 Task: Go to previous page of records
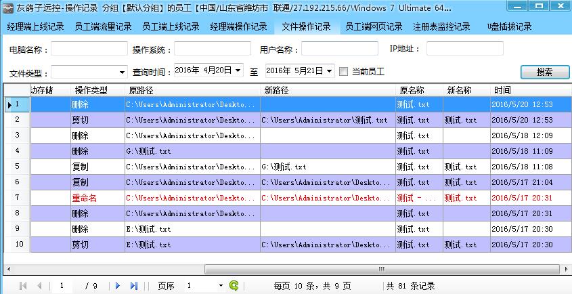(39, 286)
